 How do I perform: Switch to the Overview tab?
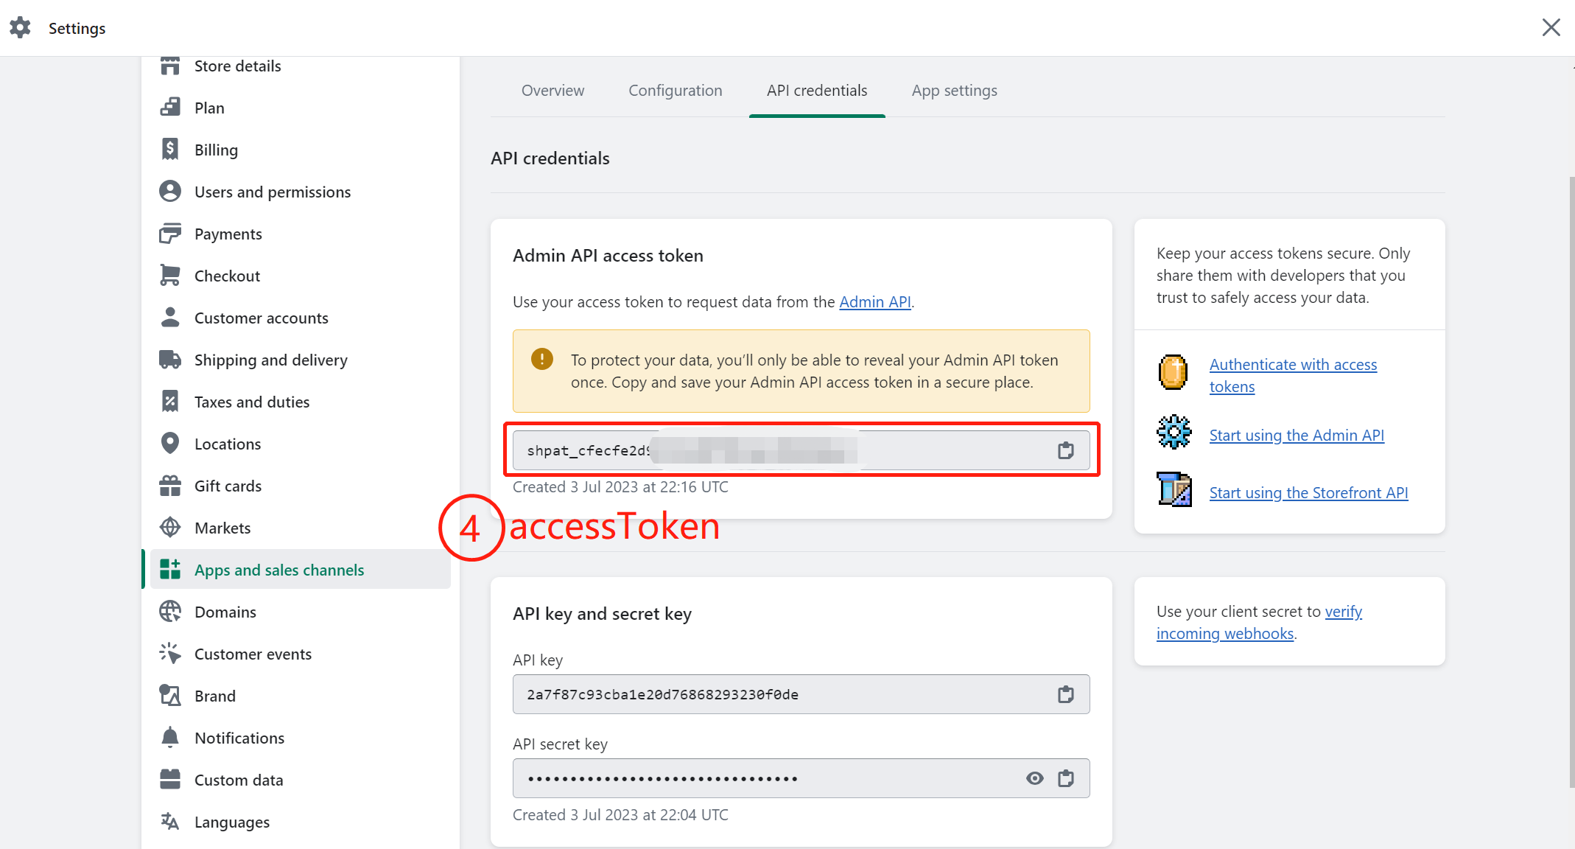tap(553, 91)
